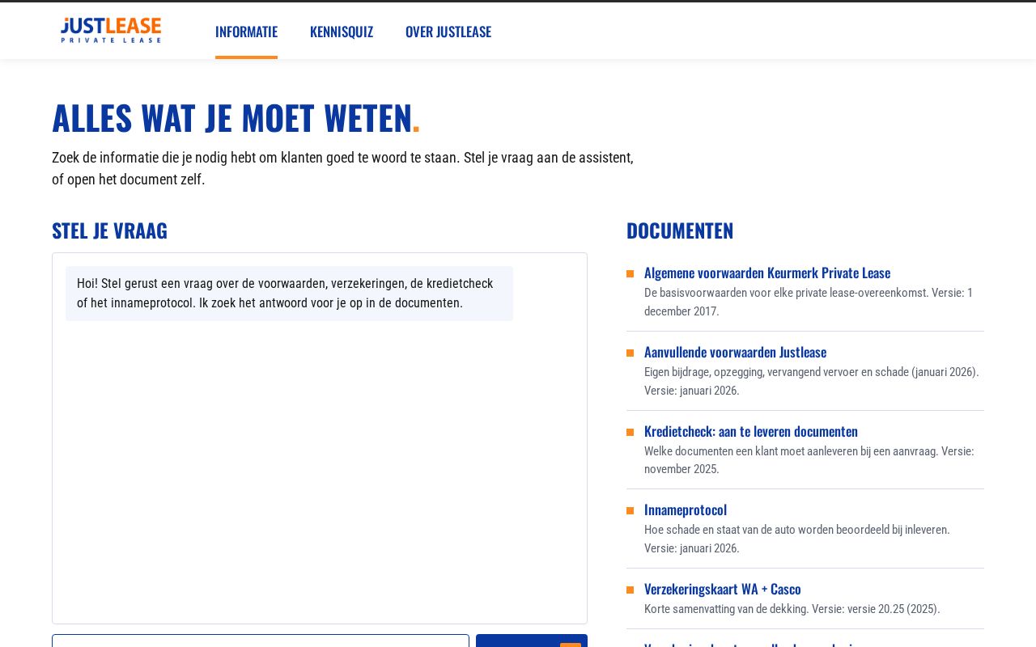1036x647 pixels.
Task: Click the heading "Alles wat je moet weten"
Action: coord(236,117)
